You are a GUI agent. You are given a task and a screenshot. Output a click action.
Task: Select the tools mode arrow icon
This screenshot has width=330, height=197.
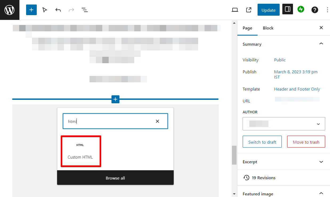(44, 10)
